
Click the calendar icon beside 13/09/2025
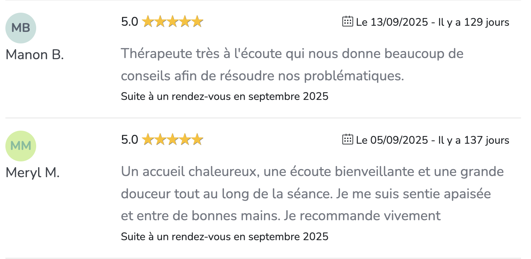pyautogui.click(x=347, y=22)
